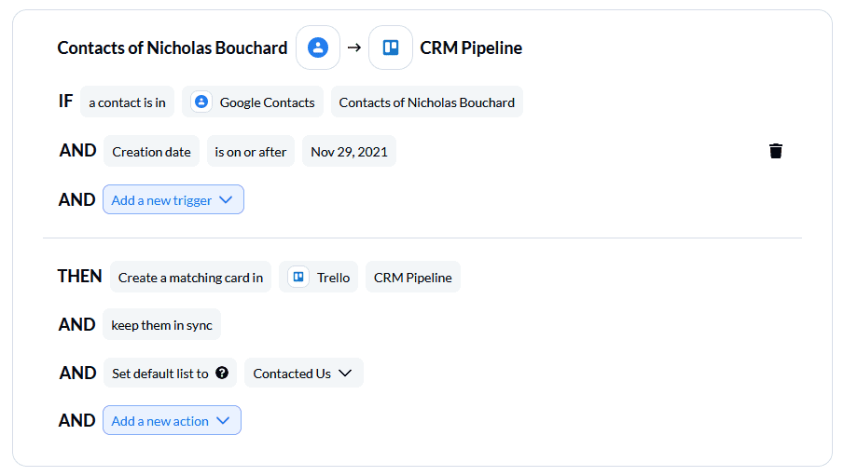This screenshot has height=476, width=844.
Task: Expand the Contacted Us list dropdown
Action: tap(304, 373)
